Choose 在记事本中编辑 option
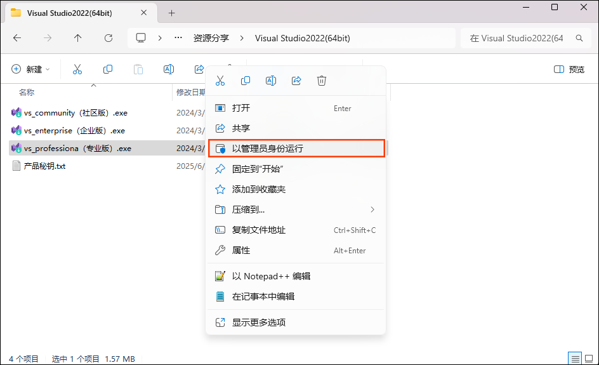The image size is (599, 365). pos(296,296)
